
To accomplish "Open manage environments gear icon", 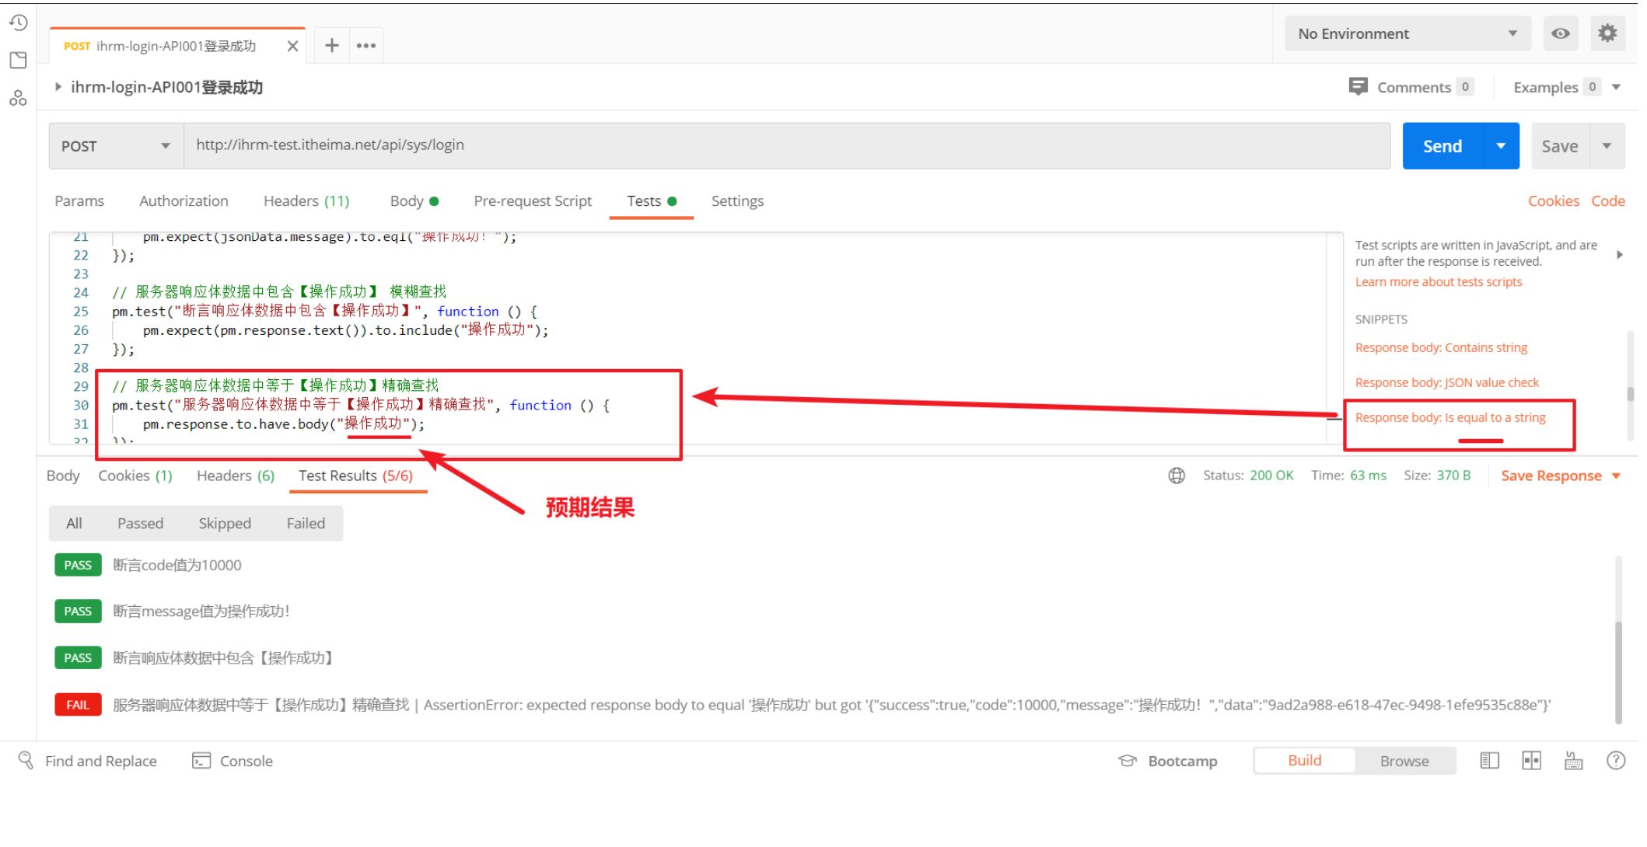I will (x=1607, y=33).
